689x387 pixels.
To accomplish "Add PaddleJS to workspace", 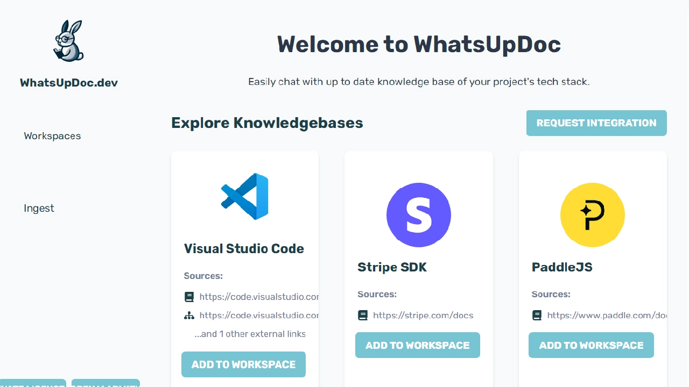I will pos(591,345).
